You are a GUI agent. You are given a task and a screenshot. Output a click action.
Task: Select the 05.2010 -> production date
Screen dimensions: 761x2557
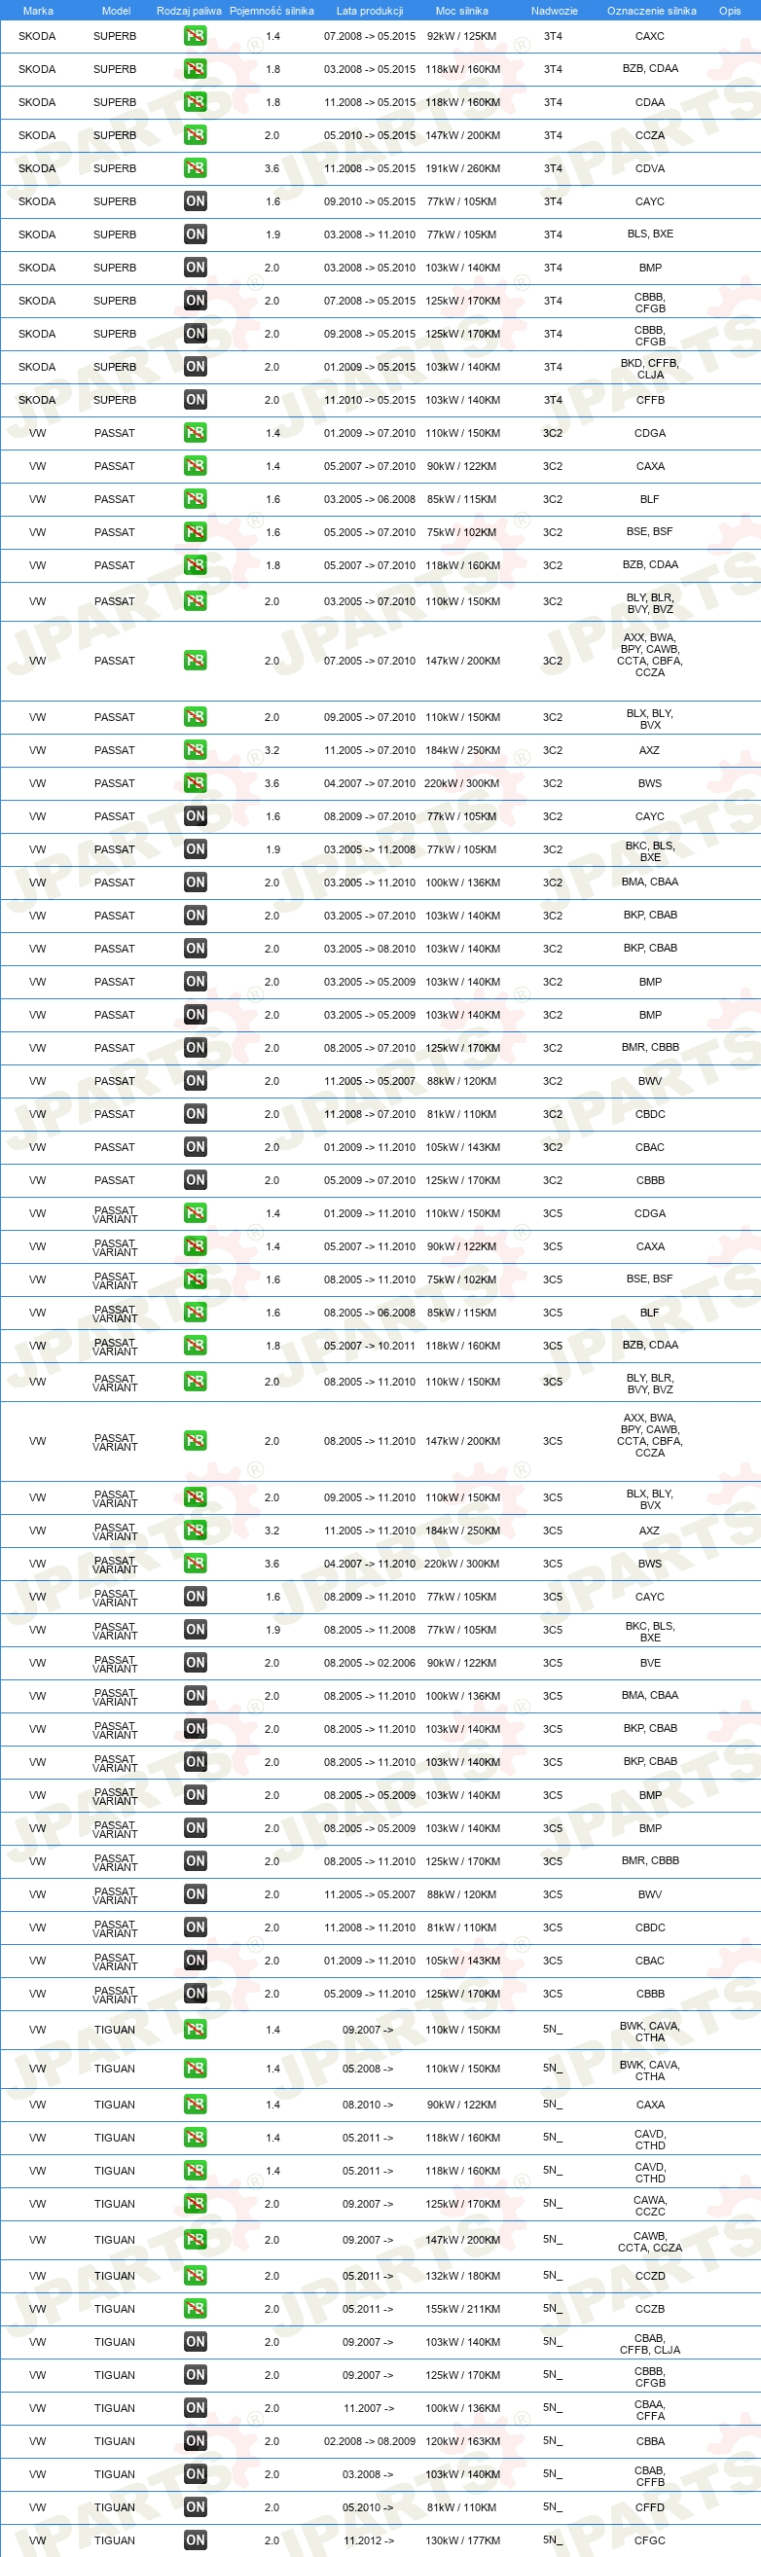[x=368, y=2507]
